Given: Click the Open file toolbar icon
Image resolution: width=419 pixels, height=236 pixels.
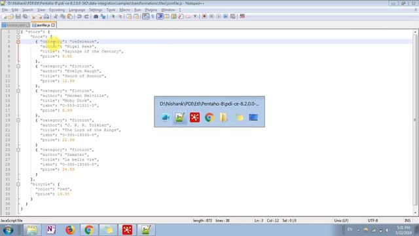Looking at the screenshot, I should [11, 16].
